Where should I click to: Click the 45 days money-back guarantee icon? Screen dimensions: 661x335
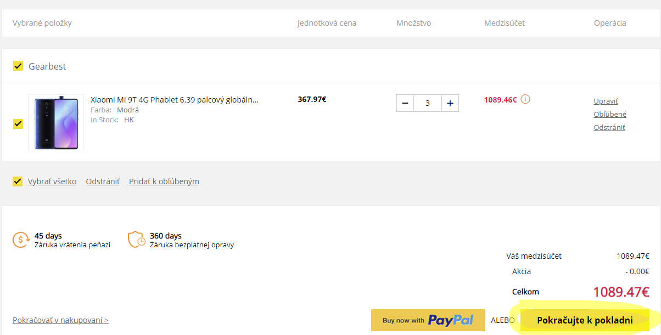click(21, 240)
